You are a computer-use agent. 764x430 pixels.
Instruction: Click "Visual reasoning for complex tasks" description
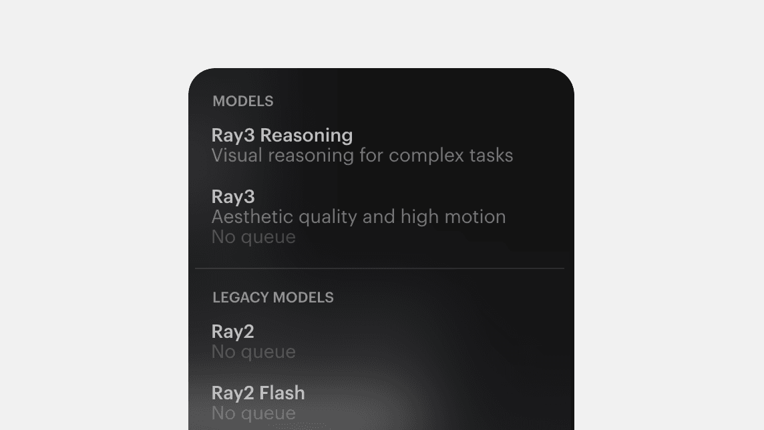[362, 156]
